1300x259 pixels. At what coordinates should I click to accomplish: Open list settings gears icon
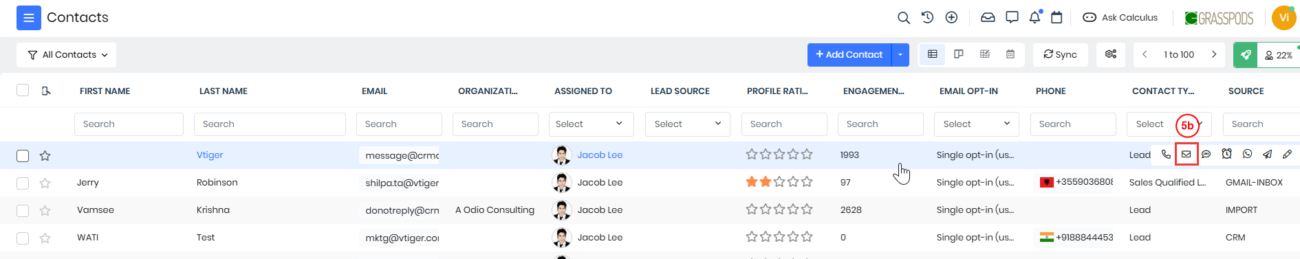coord(1111,54)
